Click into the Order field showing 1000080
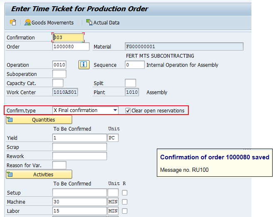 [71, 46]
